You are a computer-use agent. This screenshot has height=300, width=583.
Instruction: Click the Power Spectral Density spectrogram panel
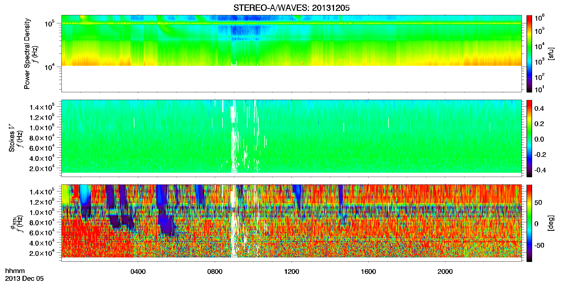point(291,54)
